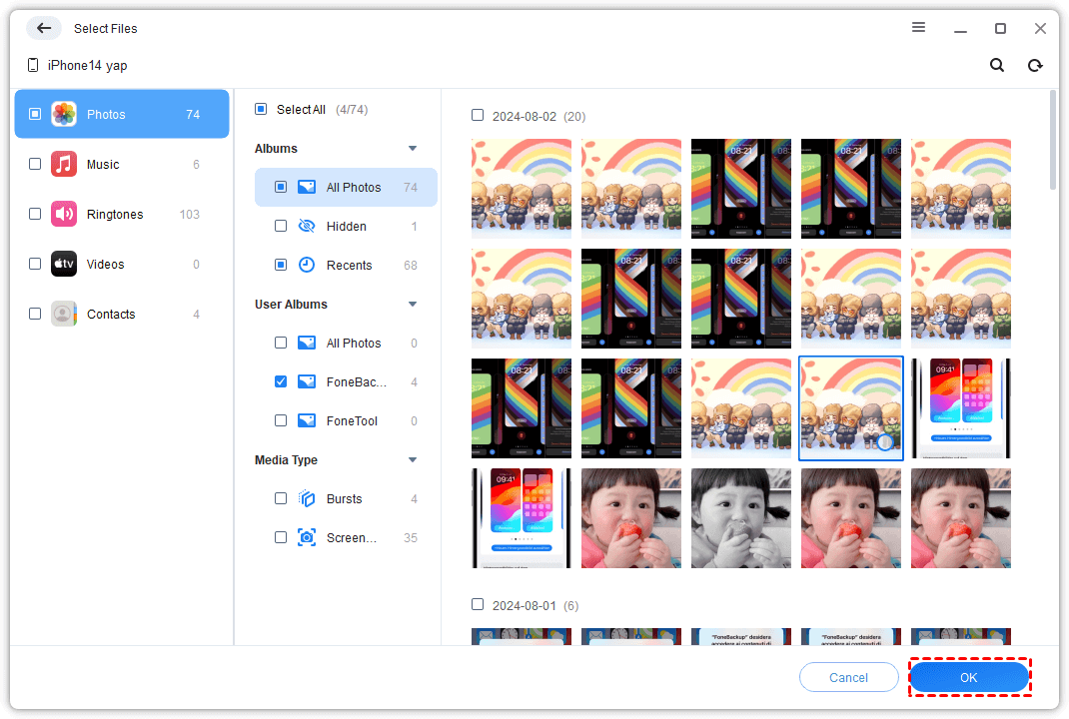
Task: Select the Videos category
Action: (121, 264)
